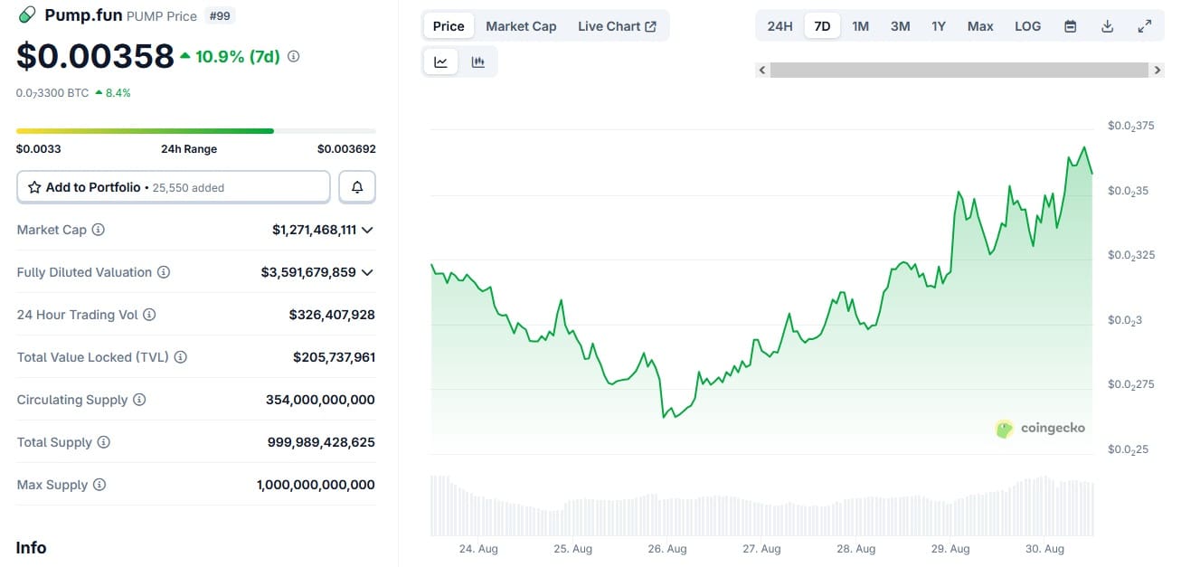Click Circulating Supply value 354,000,000,000
Screen dimensions: 1200x567
click(320, 400)
